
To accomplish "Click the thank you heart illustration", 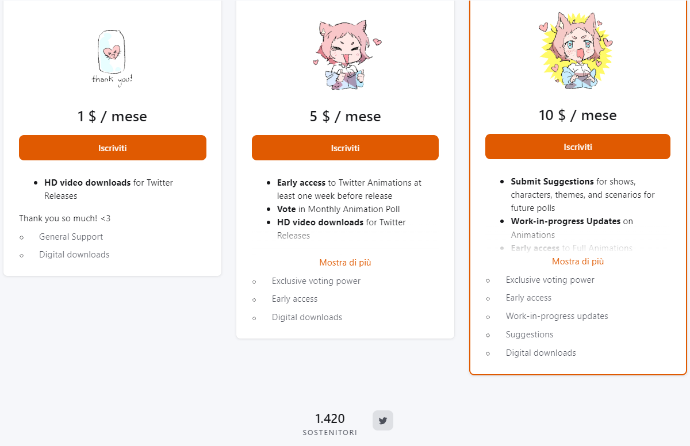I will [112, 56].
